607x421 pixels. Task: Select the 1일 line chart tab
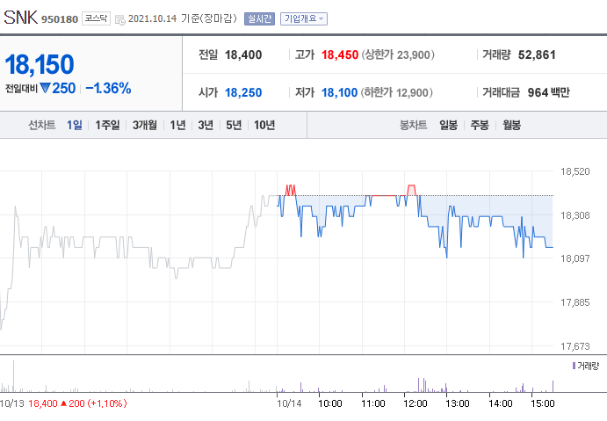click(75, 125)
